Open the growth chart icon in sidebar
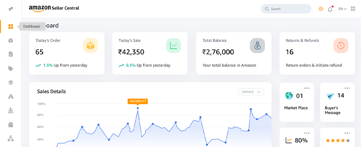 [x=11, y=110]
